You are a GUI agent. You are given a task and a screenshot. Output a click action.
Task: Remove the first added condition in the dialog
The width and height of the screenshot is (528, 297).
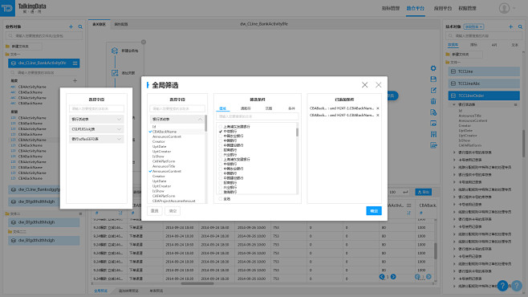(377, 108)
